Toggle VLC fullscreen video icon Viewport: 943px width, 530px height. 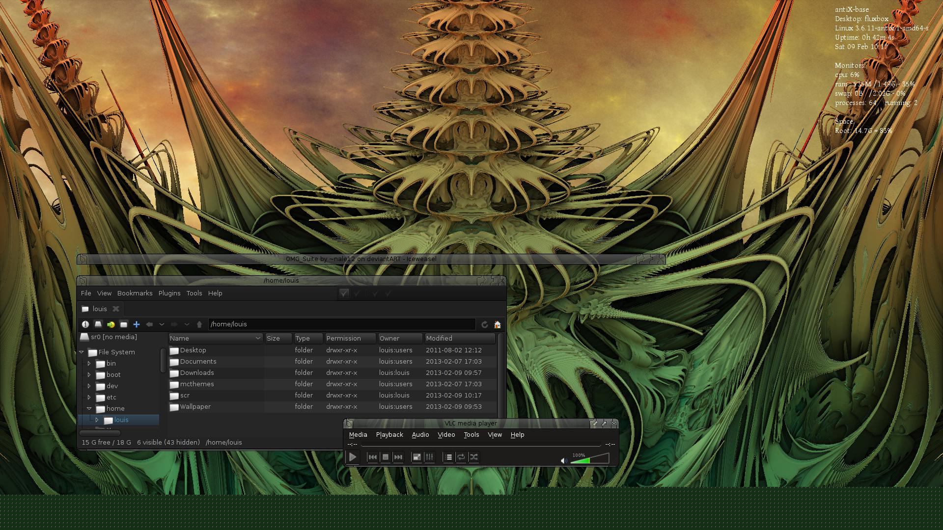[416, 457]
